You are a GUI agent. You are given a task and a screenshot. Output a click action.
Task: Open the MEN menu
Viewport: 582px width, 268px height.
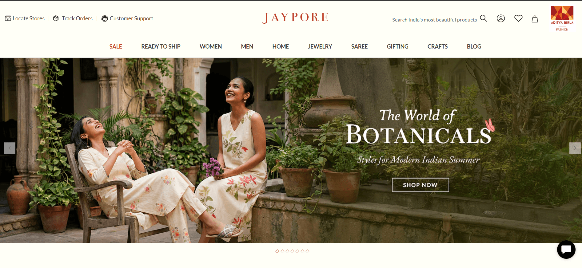click(x=247, y=46)
